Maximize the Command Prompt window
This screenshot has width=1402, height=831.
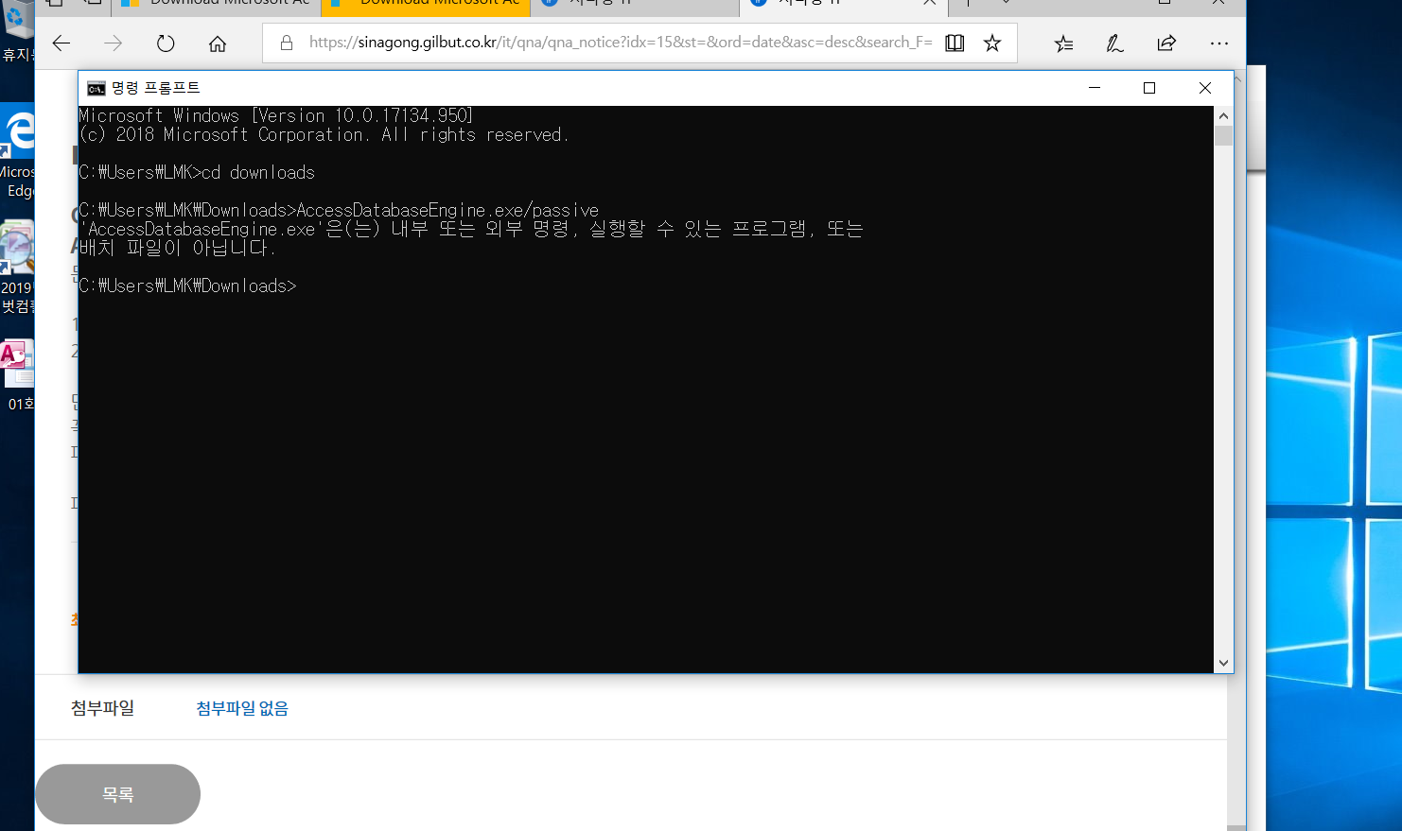point(1149,88)
